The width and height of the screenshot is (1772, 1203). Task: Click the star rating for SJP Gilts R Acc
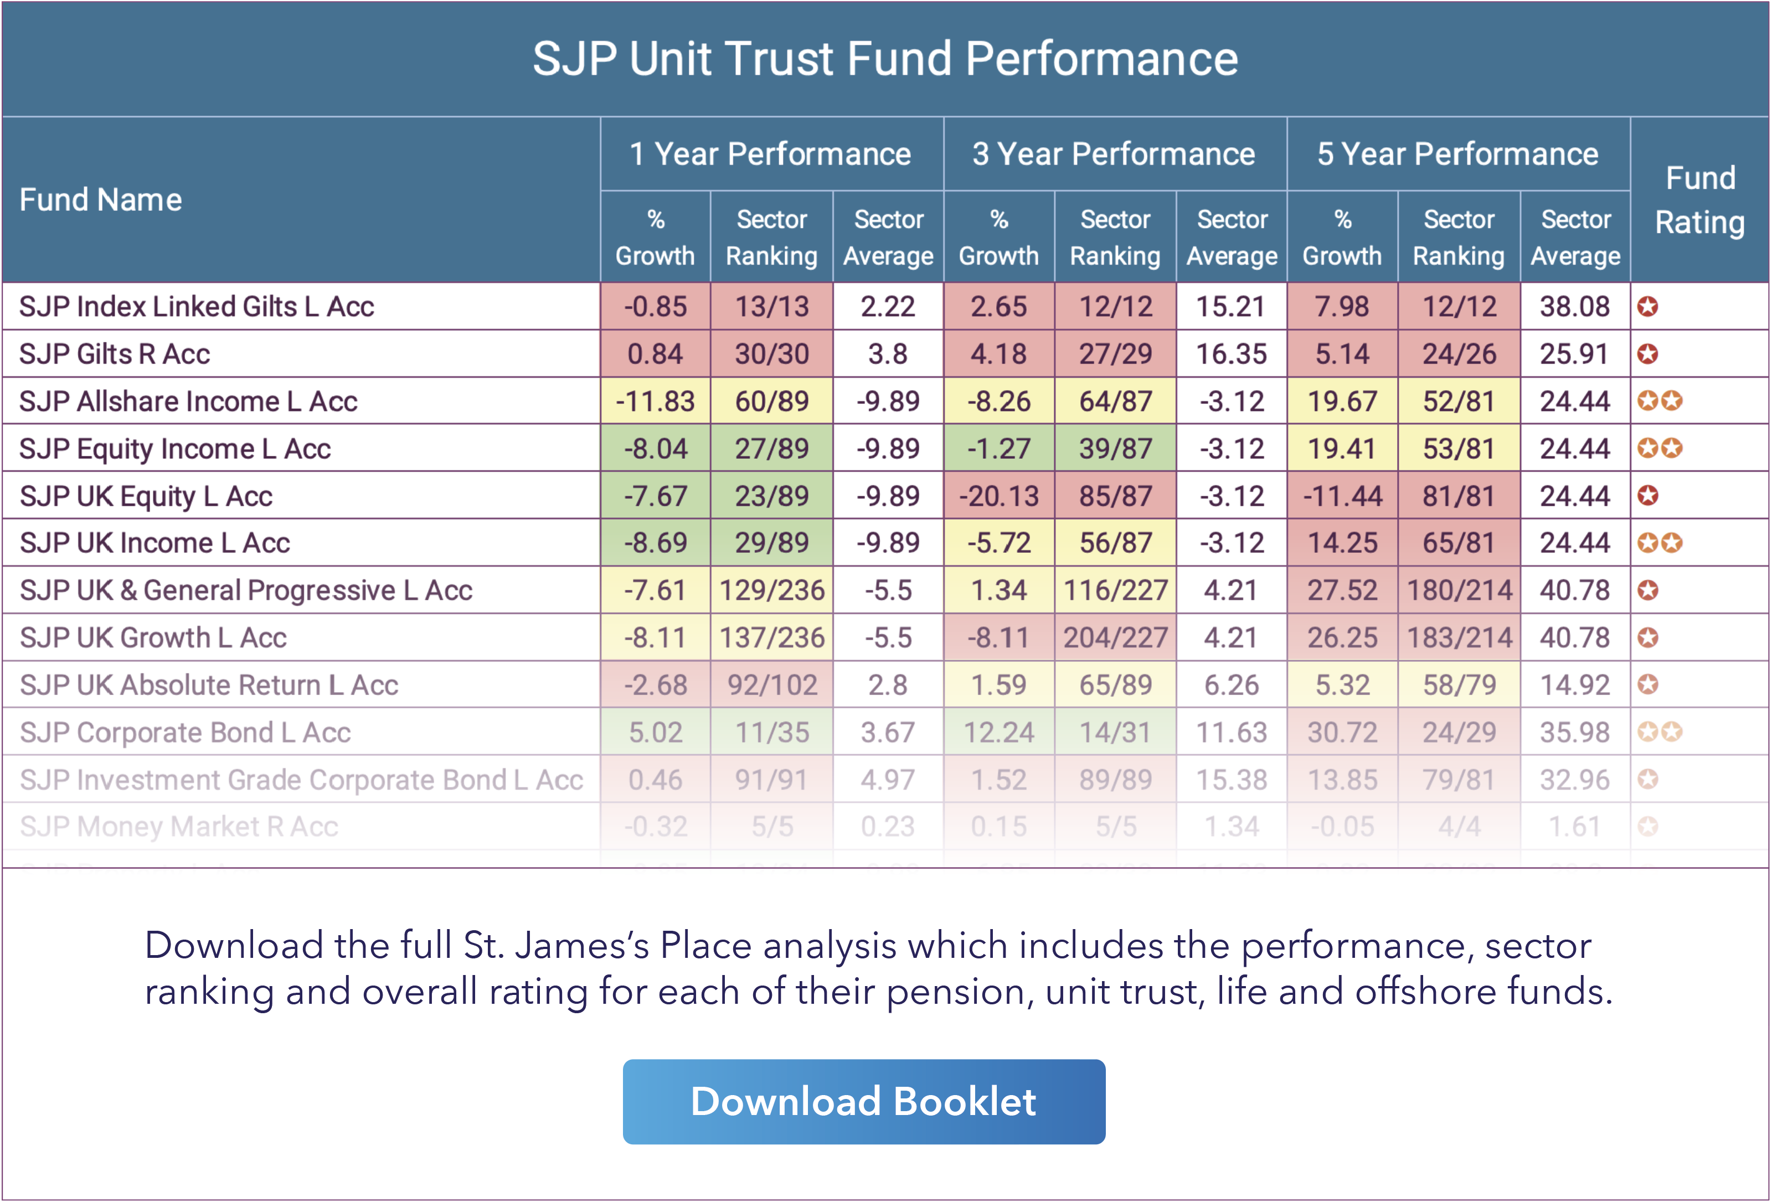1648,354
